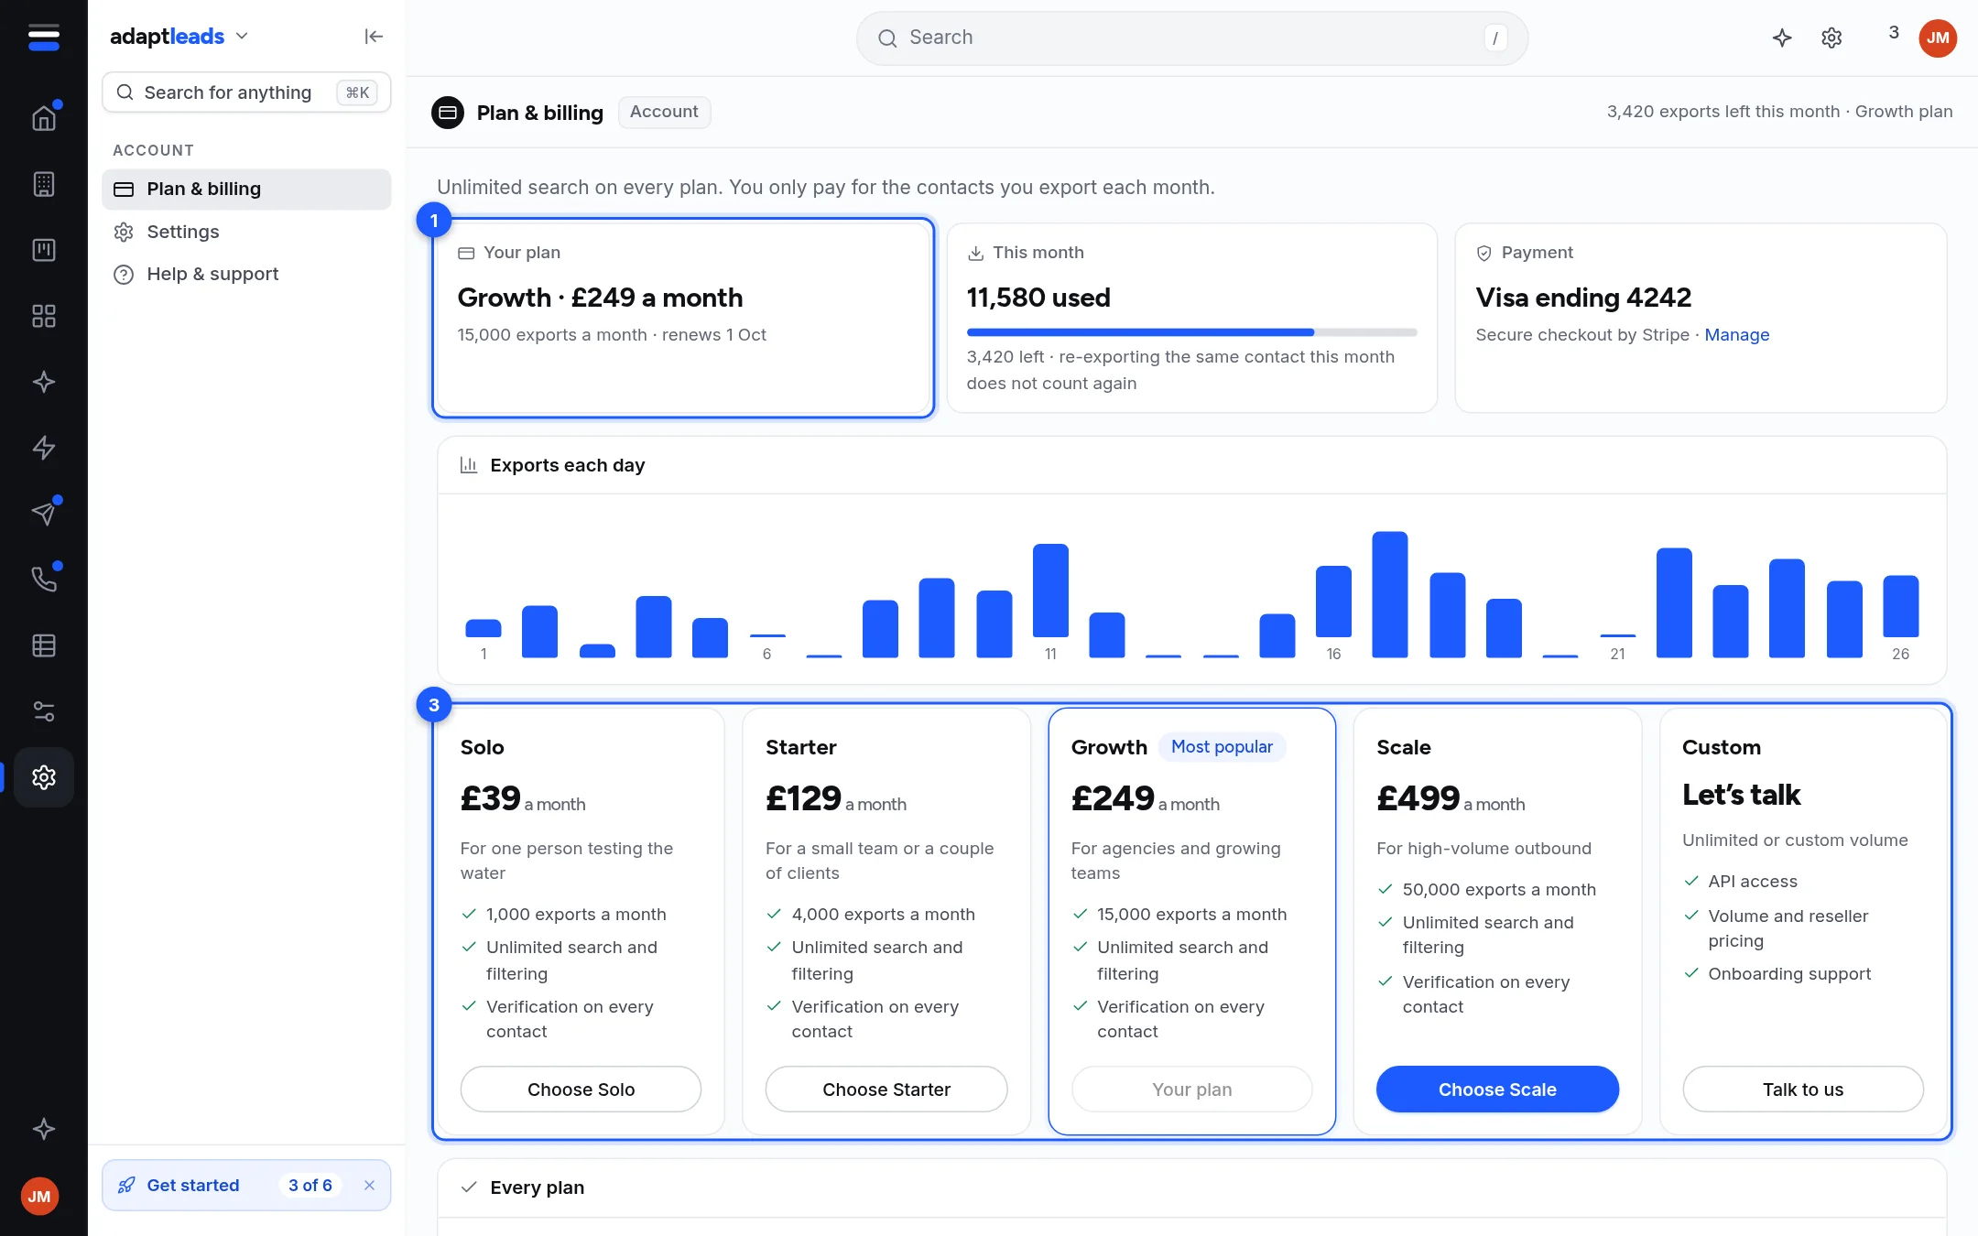1978x1236 pixels.
Task: Open the table list icon in rail
Action: click(x=44, y=645)
